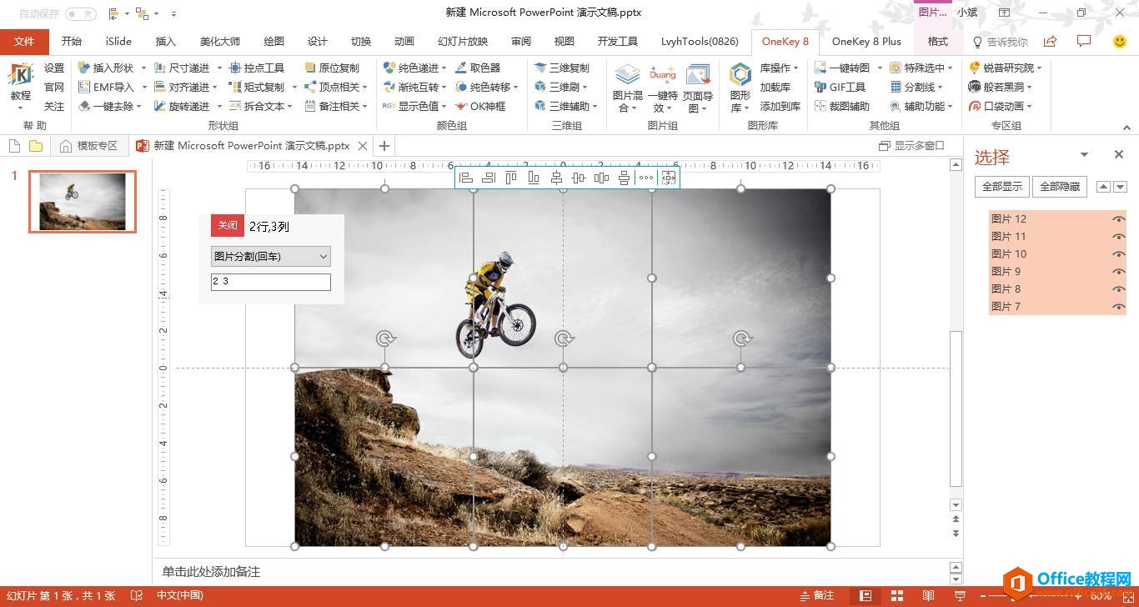The image size is (1139, 607).
Task: Open the 文件 menu
Action: (24, 42)
